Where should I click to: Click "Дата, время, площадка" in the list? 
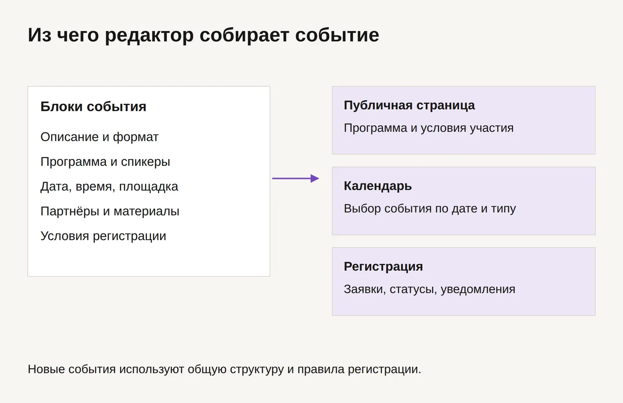(x=109, y=186)
